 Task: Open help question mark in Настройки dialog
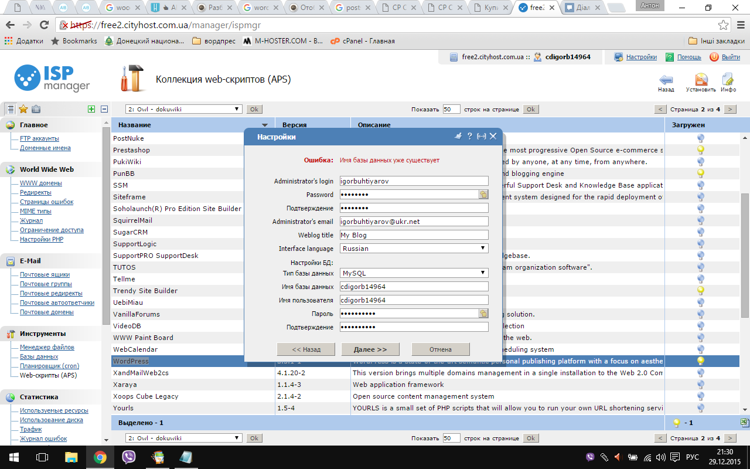click(470, 136)
